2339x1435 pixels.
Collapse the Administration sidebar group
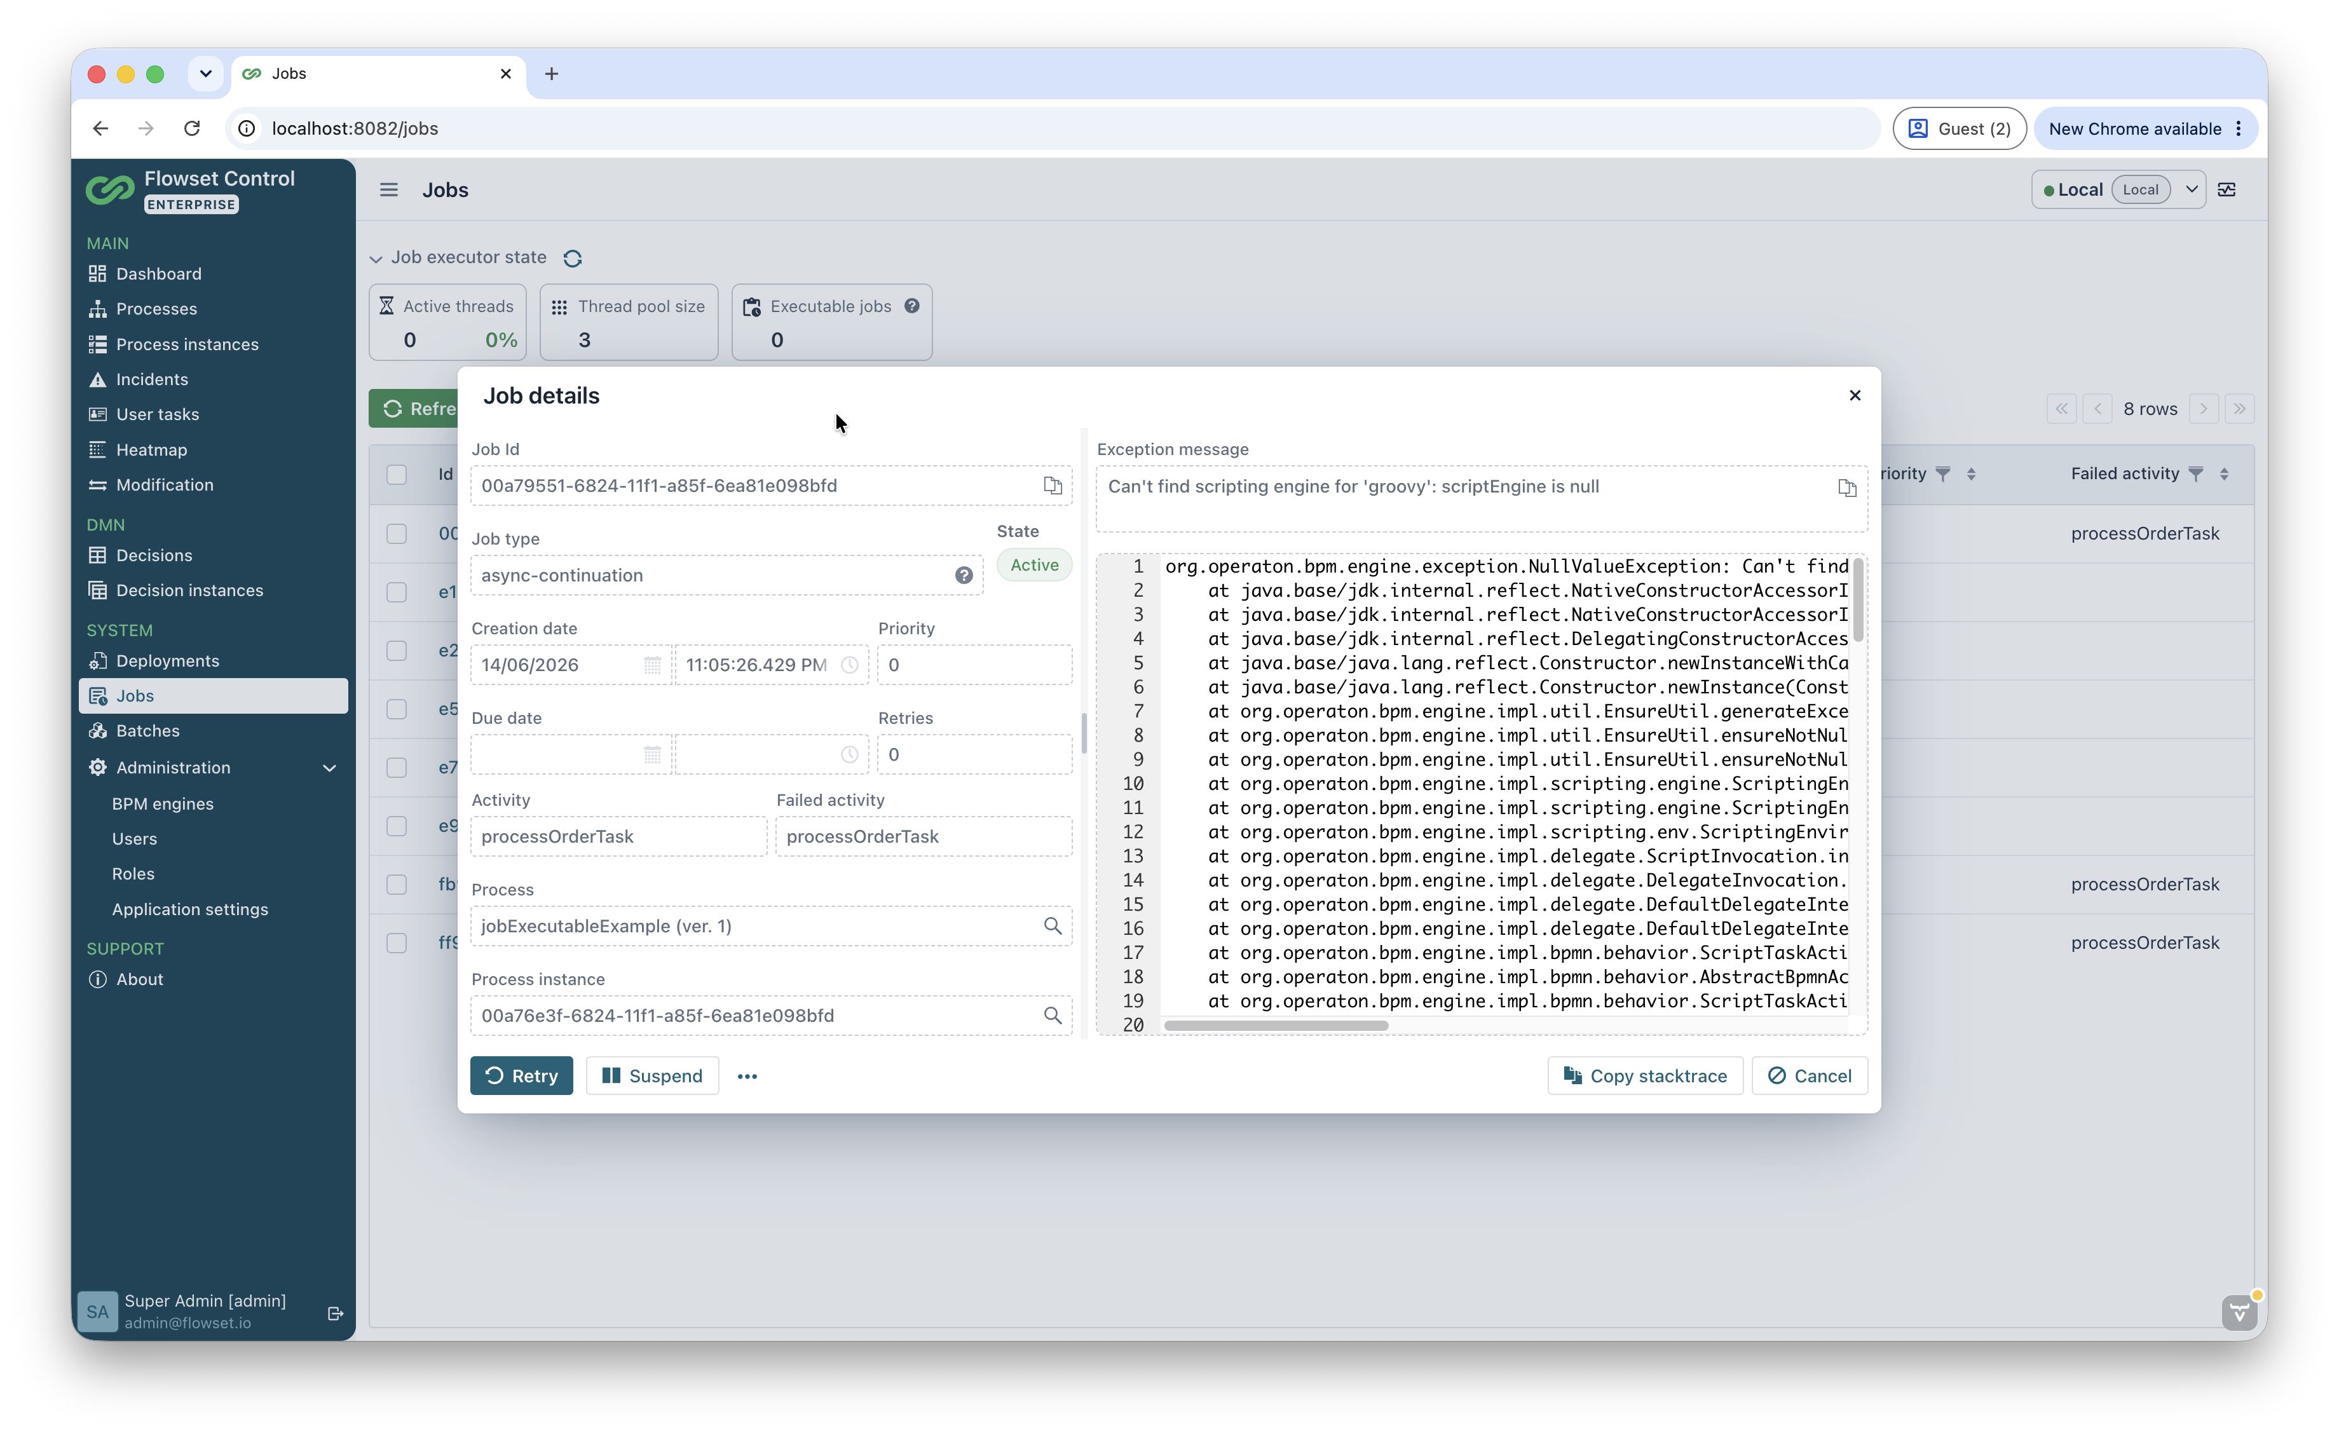pyautogui.click(x=329, y=768)
